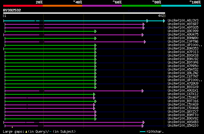
Task: Click the purple arrowhead ending the A9U1K1 alignment
Action: coord(143,91)
